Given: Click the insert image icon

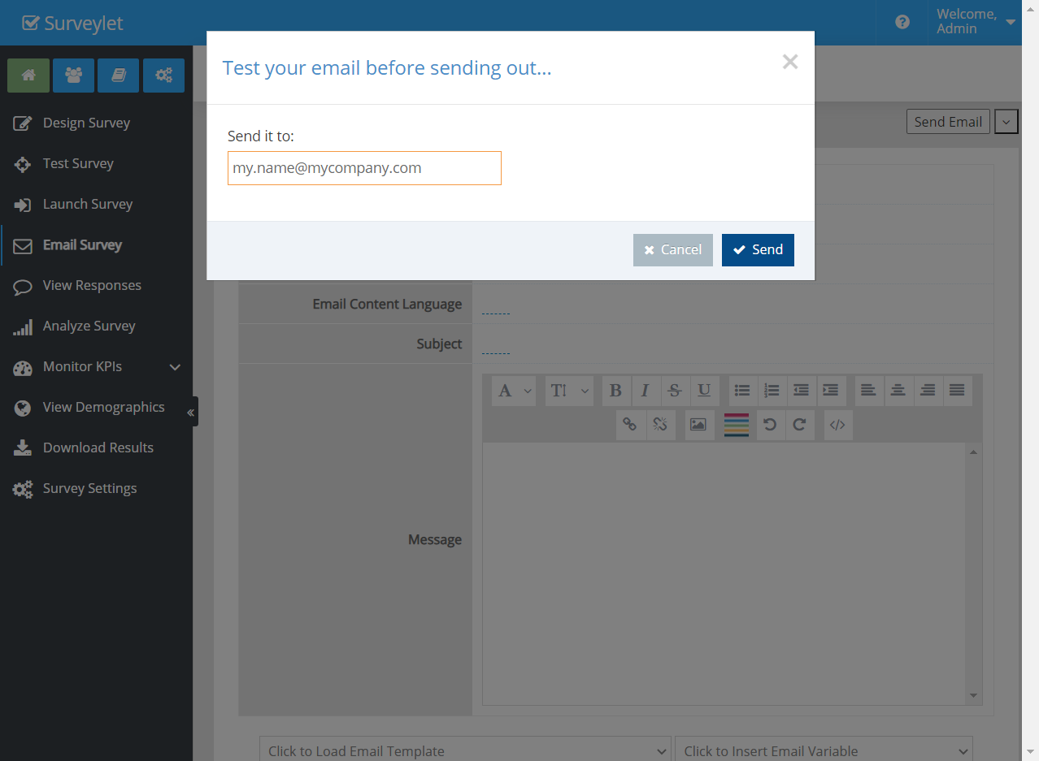Looking at the screenshot, I should [x=698, y=424].
